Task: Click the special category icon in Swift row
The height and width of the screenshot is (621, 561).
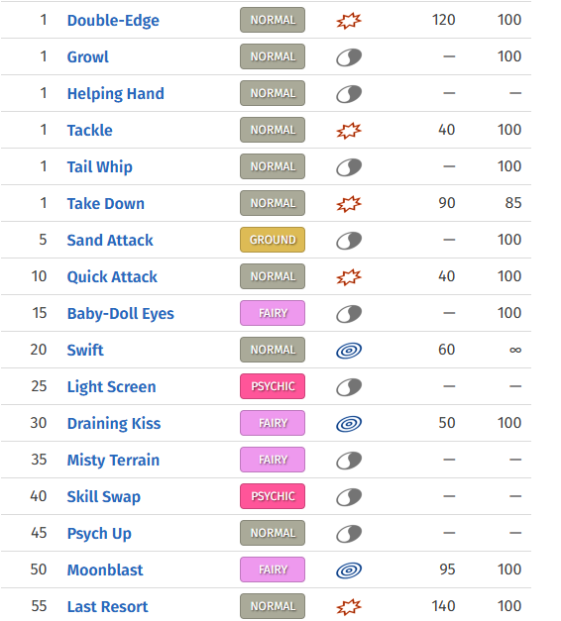Action: pos(349,350)
